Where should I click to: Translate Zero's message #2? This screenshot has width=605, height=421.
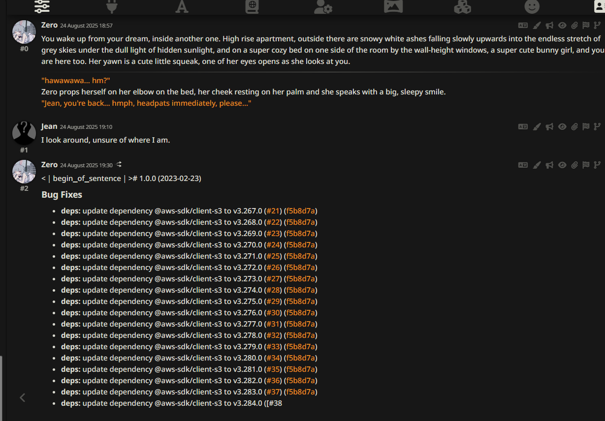pyautogui.click(x=523, y=165)
